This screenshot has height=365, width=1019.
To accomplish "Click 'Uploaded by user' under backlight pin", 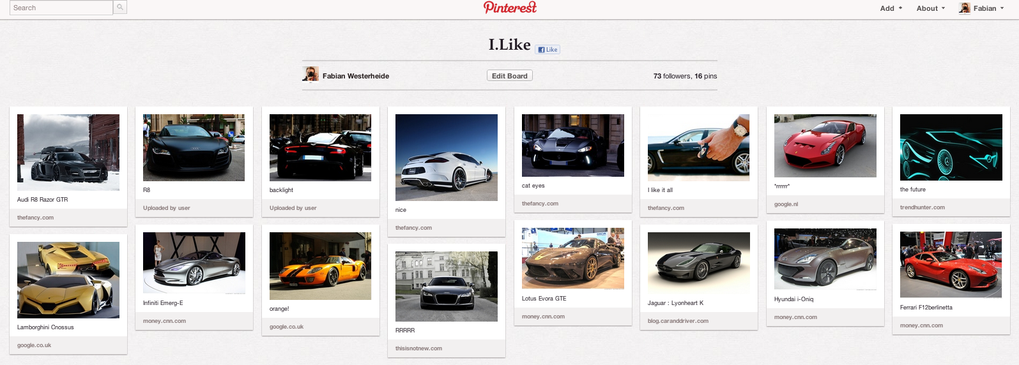I will (x=293, y=208).
